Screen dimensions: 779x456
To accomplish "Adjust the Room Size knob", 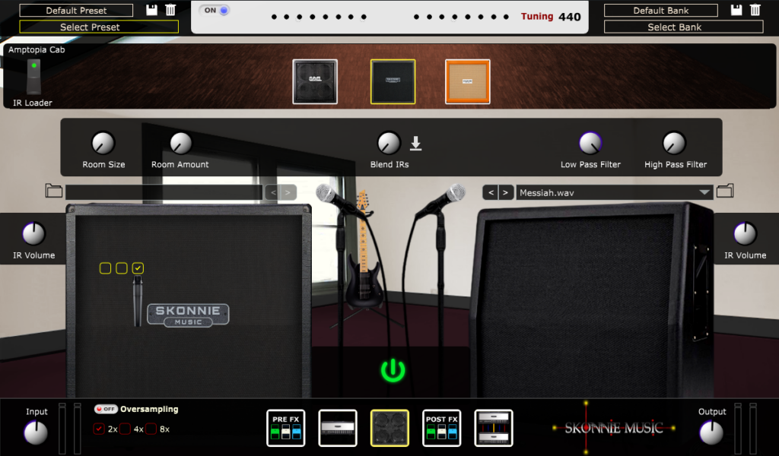I will (103, 144).
